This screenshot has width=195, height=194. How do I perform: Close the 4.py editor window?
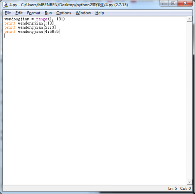[185, 4]
